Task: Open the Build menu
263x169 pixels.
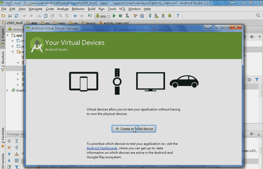Action: click(91, 9)
